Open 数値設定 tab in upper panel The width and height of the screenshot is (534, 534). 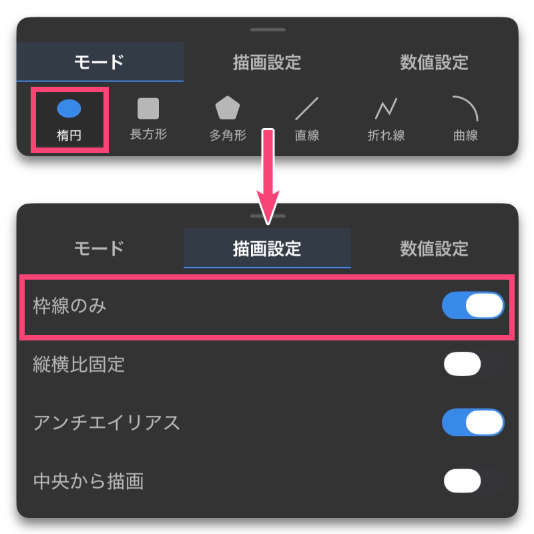[x=435, y=62]
